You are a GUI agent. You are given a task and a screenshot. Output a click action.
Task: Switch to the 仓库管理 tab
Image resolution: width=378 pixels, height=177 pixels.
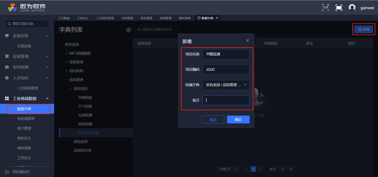(x=127, y=18)
